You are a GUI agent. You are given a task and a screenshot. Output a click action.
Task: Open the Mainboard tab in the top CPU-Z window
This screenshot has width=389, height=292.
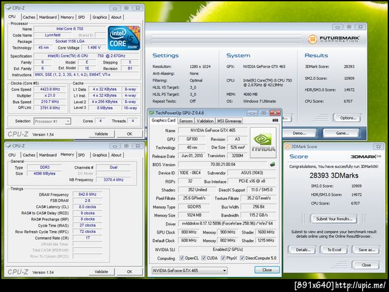tap(48, 17)
